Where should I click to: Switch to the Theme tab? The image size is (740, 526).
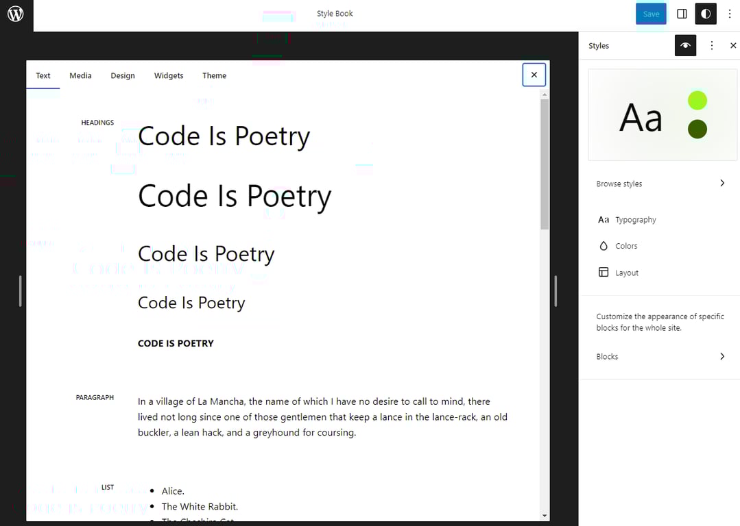tap(214, 75)
